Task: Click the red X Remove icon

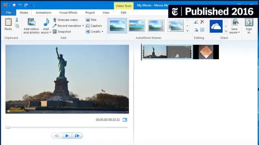Action: [x=202, y=22]
